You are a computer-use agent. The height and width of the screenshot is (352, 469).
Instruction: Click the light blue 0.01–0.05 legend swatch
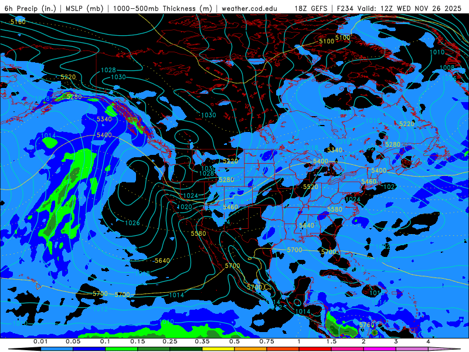click(x=57, y=349)
